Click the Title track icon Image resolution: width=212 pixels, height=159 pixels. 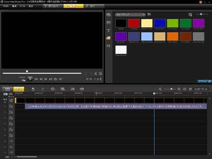click(x=11, y=141)
